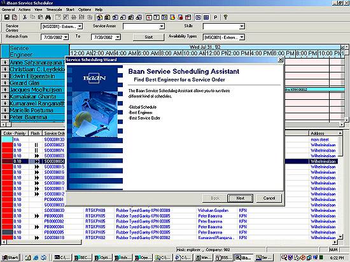Screen dimensions: 350x262
Task: Open the General menu
Action: coord(8,10)
